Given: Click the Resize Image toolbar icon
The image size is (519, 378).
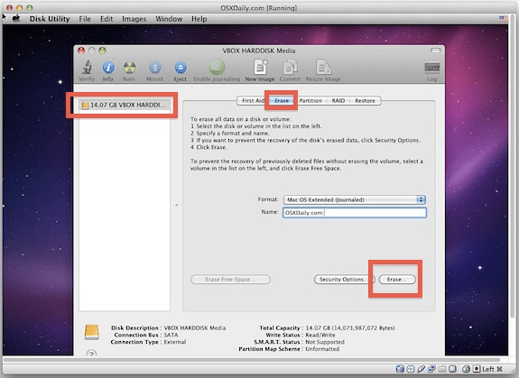Looking at the screenshot, I should (323, 67).
